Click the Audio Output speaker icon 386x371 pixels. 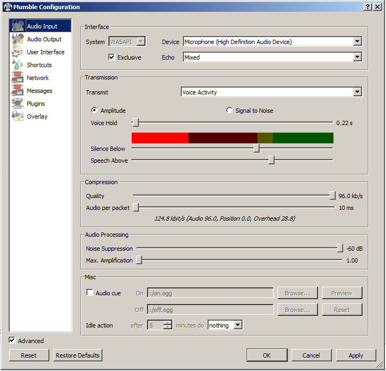[18, 39]
